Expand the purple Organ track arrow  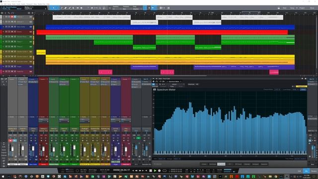pos(3,67)
